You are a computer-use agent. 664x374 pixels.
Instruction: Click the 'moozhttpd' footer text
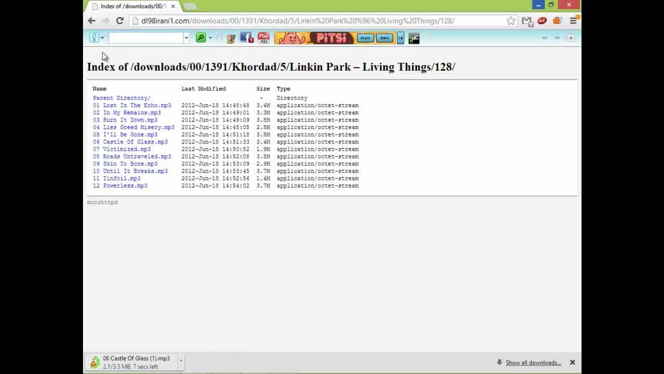pos(102,202)
